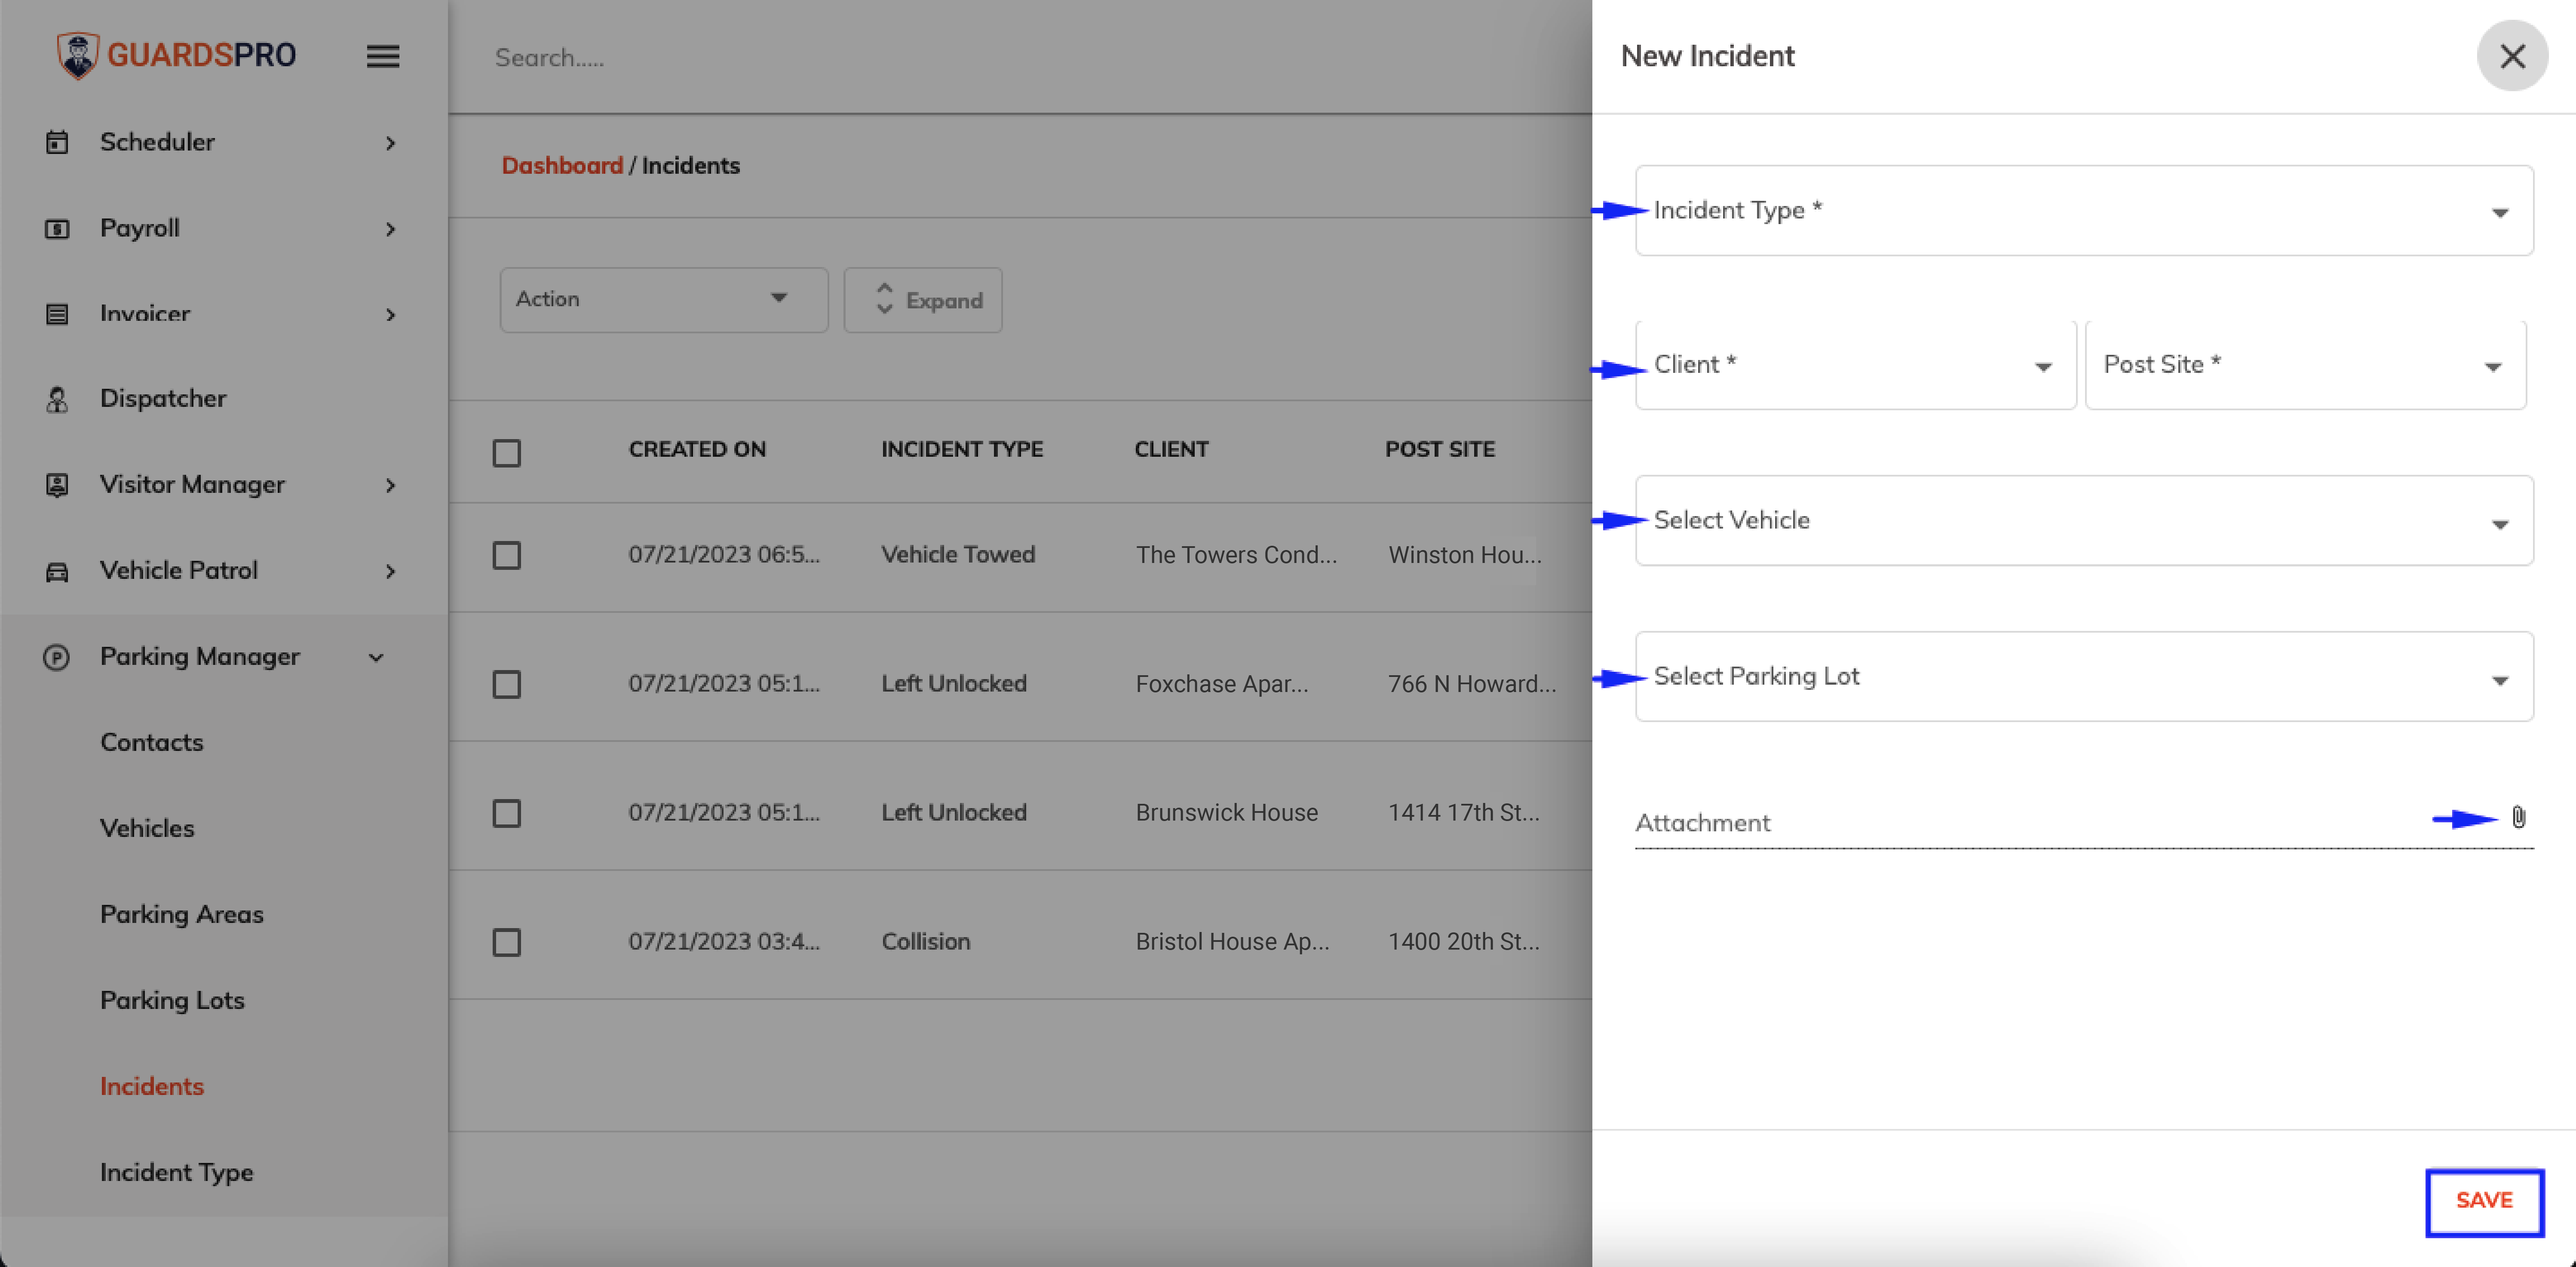Open the Client dropdown

pyautogui.click(x=1856, y=365)
